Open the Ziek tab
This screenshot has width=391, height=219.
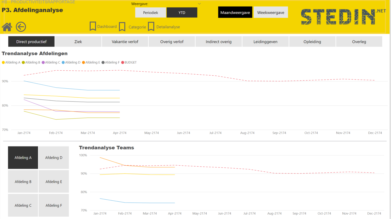(x=78, y=42)
